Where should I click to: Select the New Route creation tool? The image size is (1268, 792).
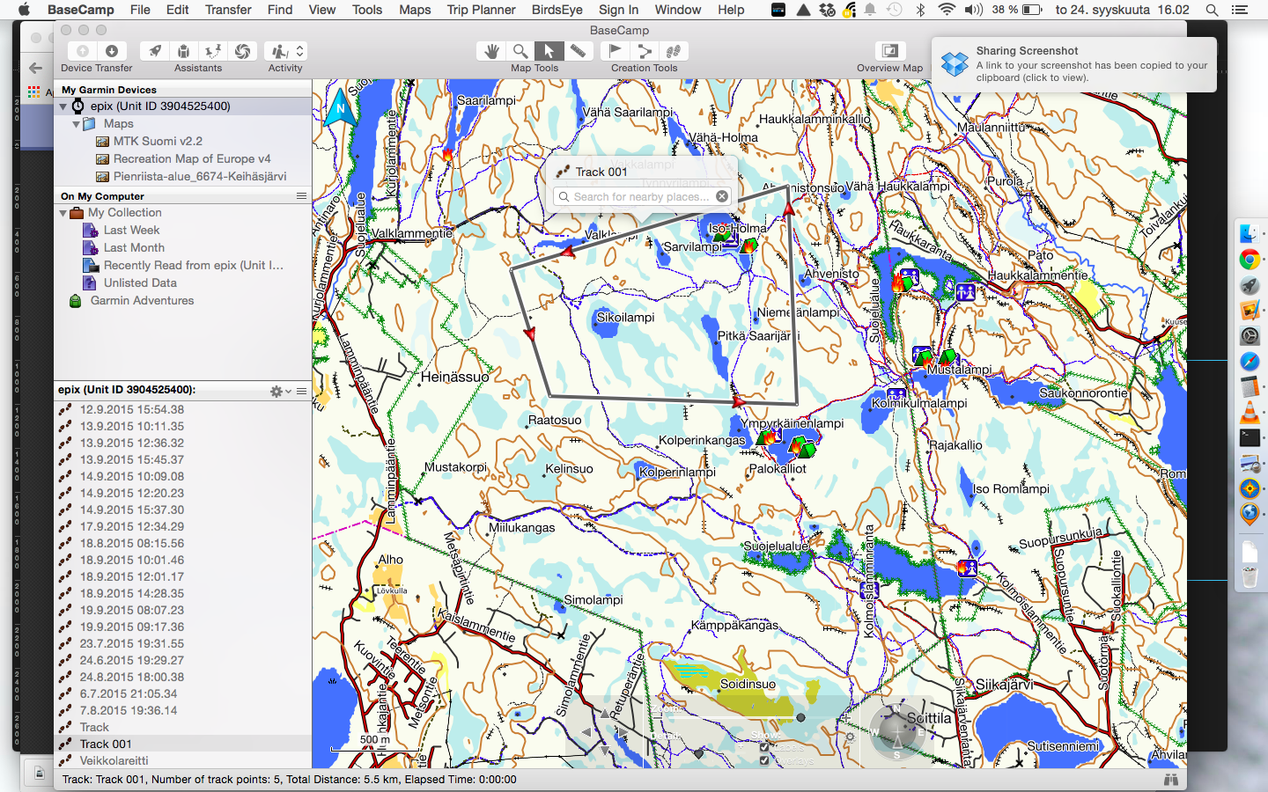(645, 51)
